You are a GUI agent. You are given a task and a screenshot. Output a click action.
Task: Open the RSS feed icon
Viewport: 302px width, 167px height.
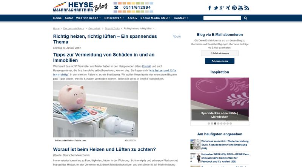point(247,8)
